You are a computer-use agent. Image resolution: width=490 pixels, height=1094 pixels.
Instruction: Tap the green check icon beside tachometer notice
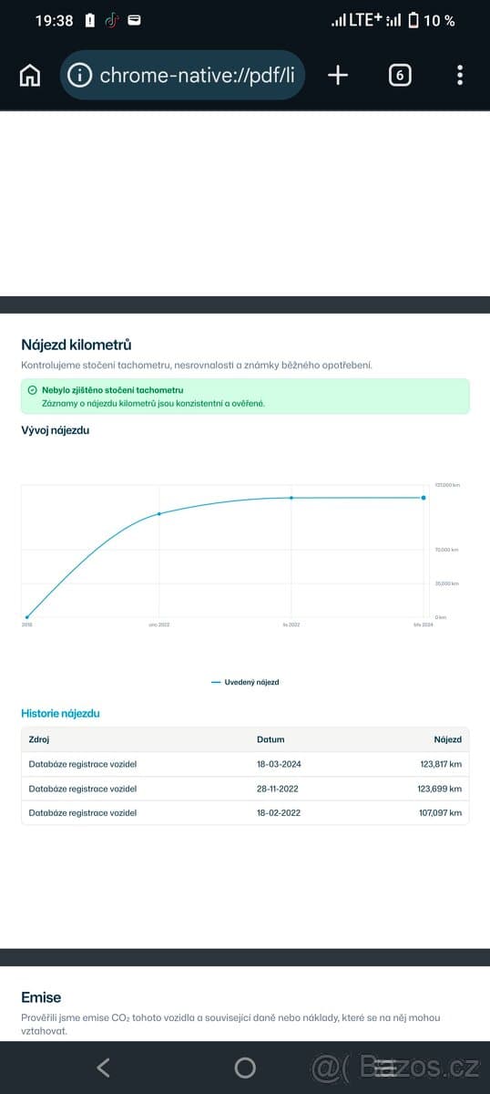[33, 390]
